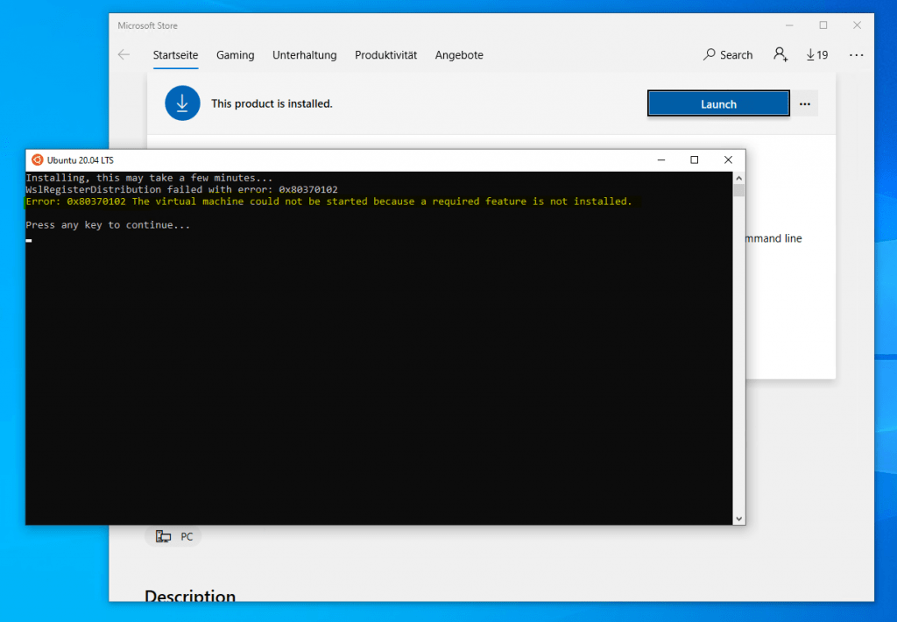This screenshot has width=897, height=622.
Task: Open the Angebote tab
Action: 459,55
